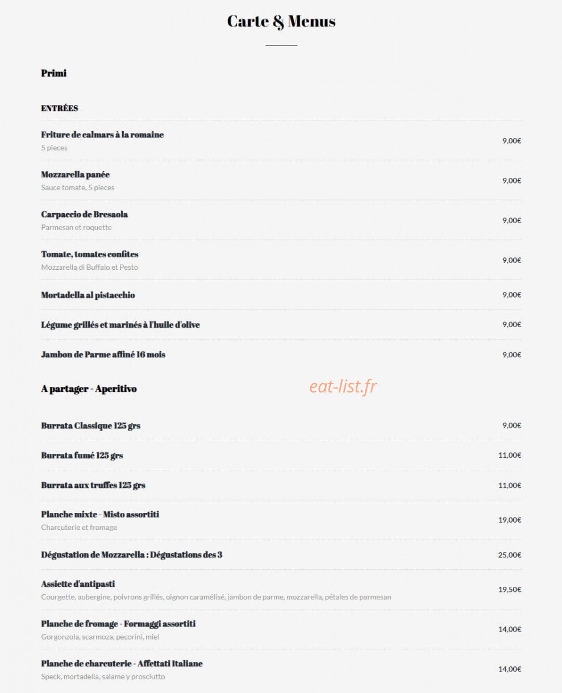Screen dimensions: 562x693
Task: Click the eat-list.fr watermark link
Action: pyautogui.click(x=343, y=387)
